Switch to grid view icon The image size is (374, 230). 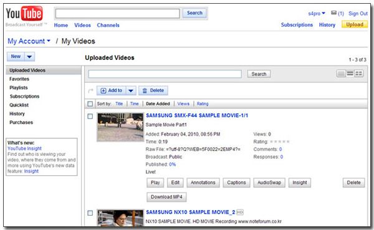tap(359, 74)
